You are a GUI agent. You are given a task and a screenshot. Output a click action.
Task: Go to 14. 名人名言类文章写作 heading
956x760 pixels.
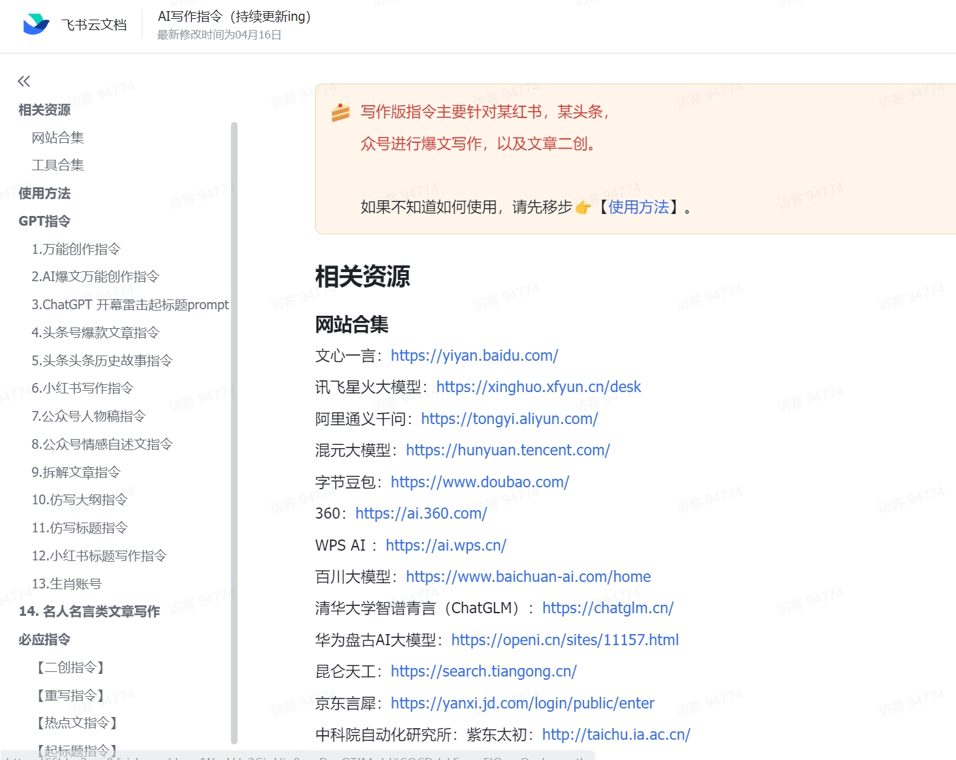pos(89,611)
